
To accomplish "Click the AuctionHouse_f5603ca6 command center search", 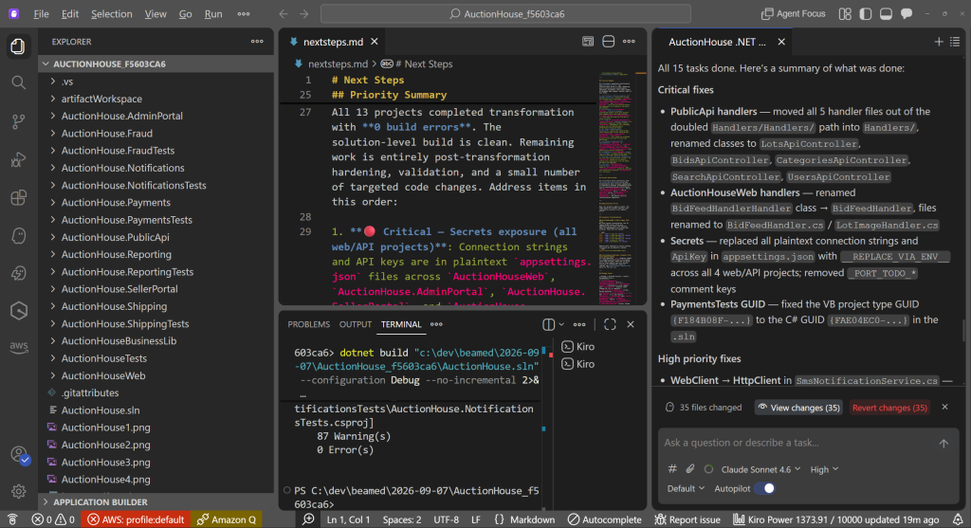I will pyautogui.click(x=506, y=13).
